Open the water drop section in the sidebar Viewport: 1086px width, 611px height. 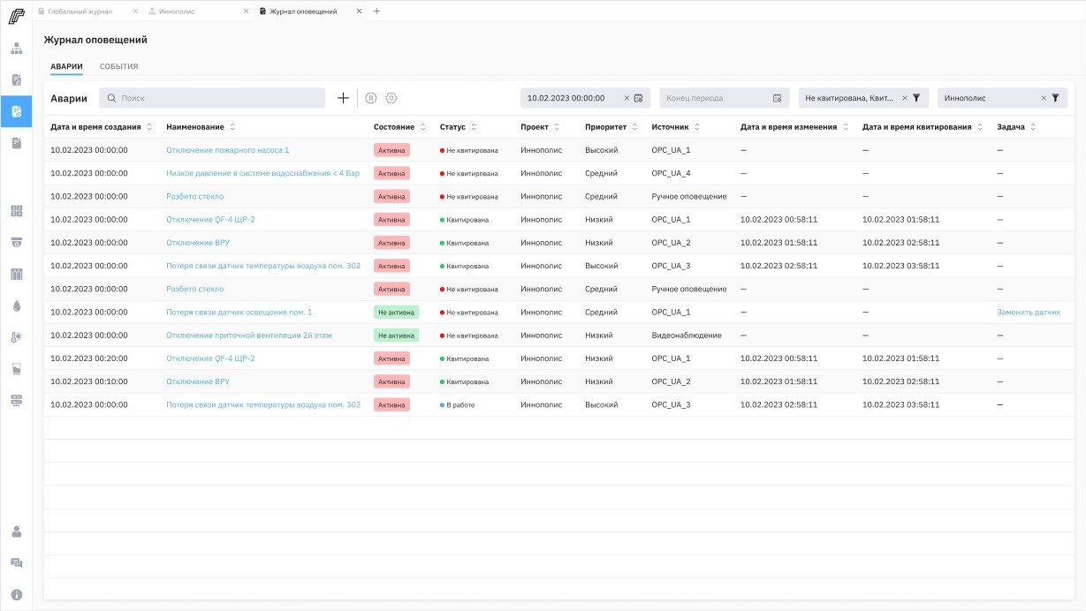[x=16, y=305]
